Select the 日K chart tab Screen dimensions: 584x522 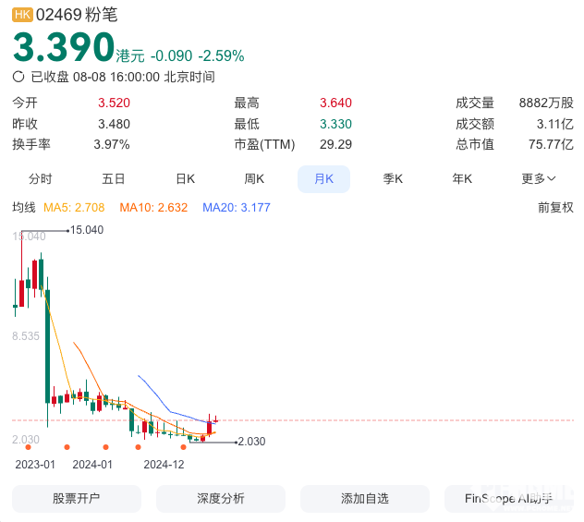click(x=185, y=179)
